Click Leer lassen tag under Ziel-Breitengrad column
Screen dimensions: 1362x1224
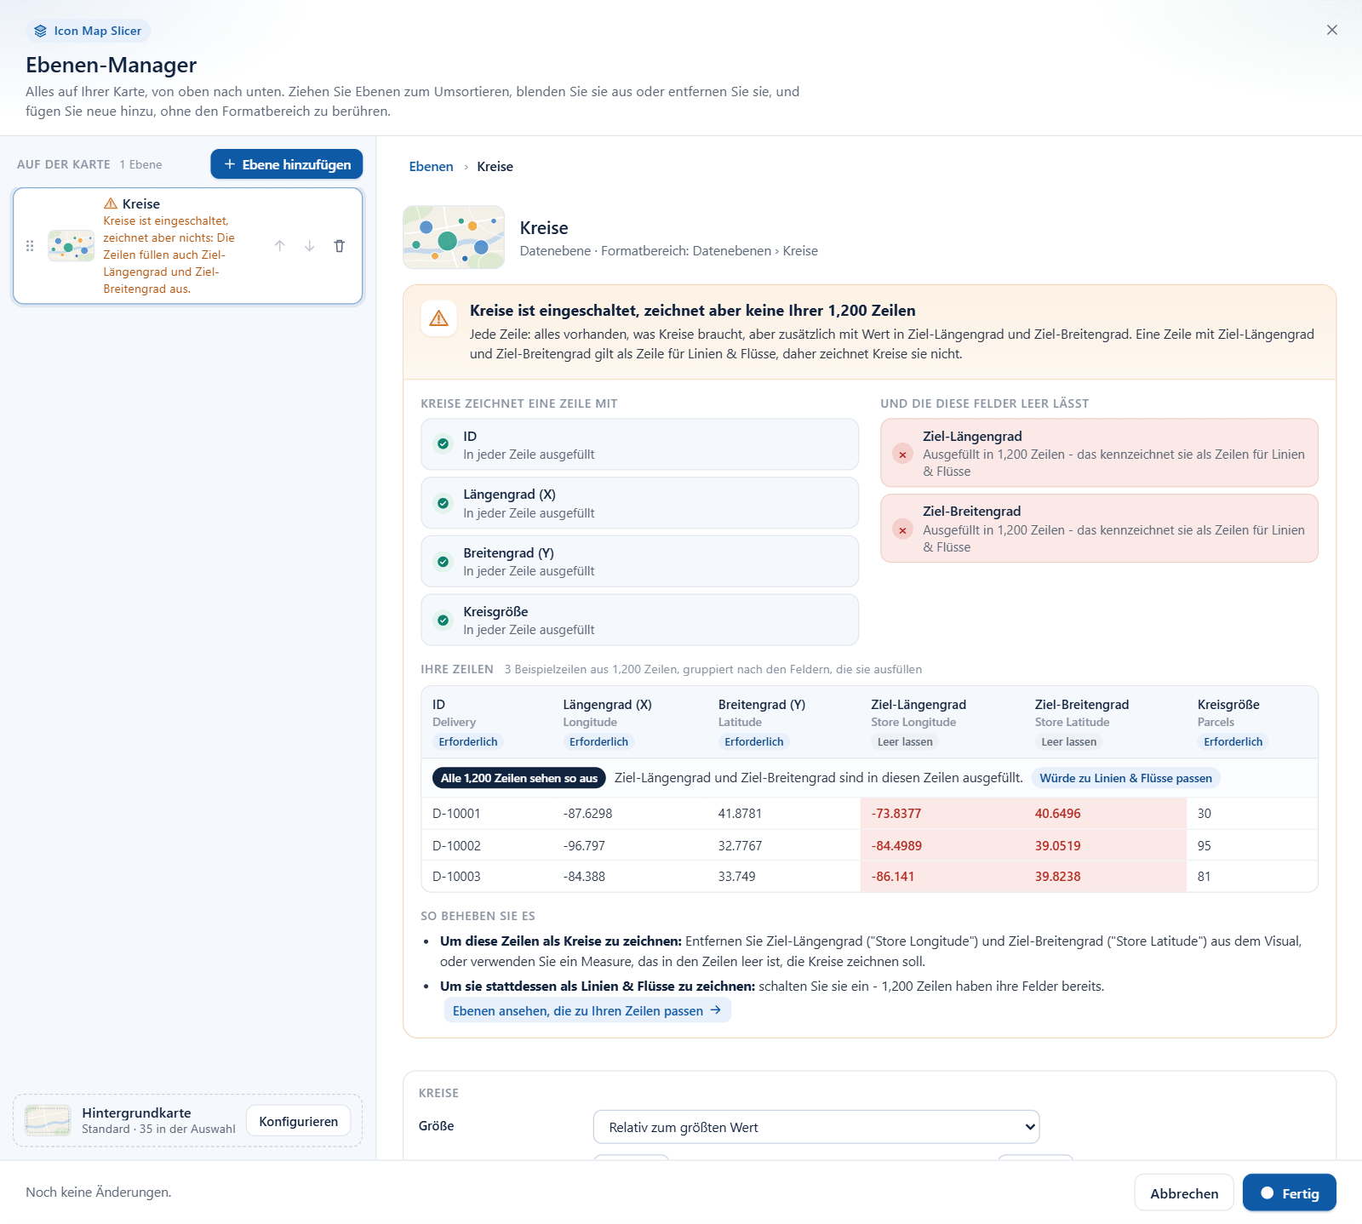click(1069, 741)
